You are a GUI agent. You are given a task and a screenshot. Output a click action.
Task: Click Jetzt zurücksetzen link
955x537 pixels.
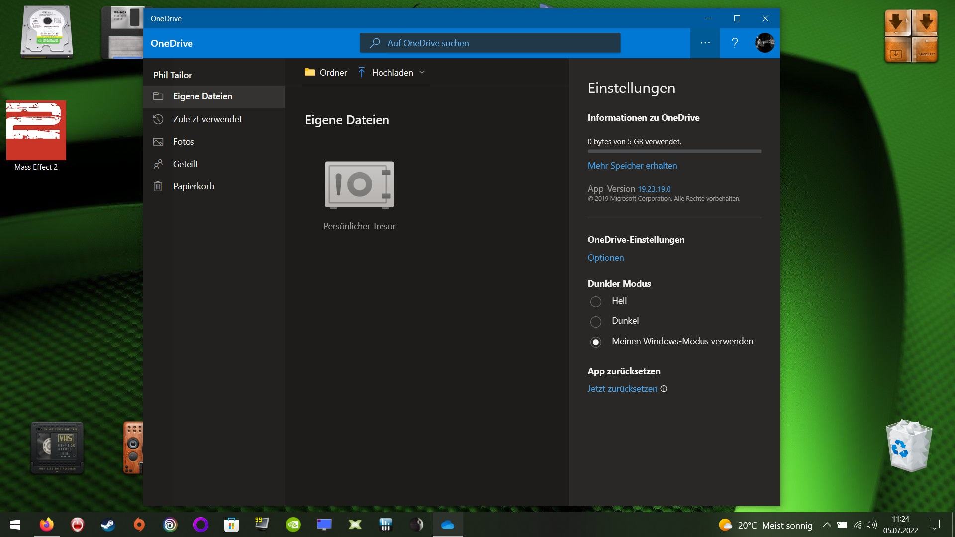[622, 389]
